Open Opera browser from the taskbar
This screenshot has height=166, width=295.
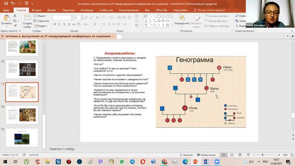pyautogui.click(x=143, y=162)
